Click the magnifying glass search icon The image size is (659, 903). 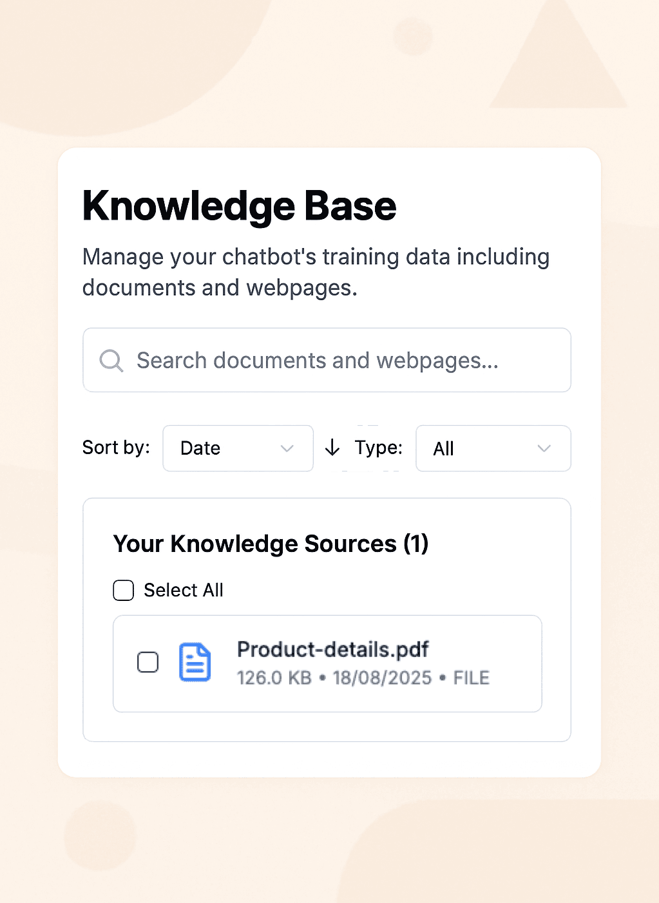(x=111, y=361)
